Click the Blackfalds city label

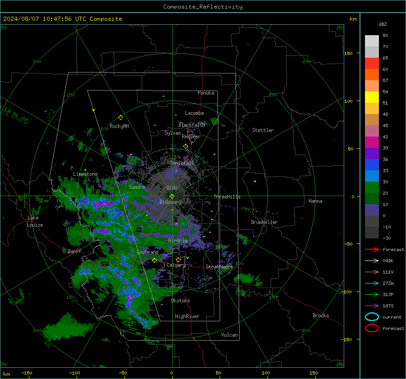pyautogui.click(x=192, y=125)
